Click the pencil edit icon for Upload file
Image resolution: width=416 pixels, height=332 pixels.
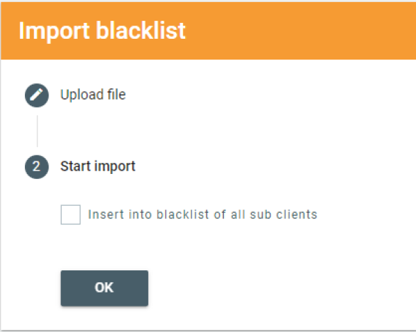[x=37, y=95]
